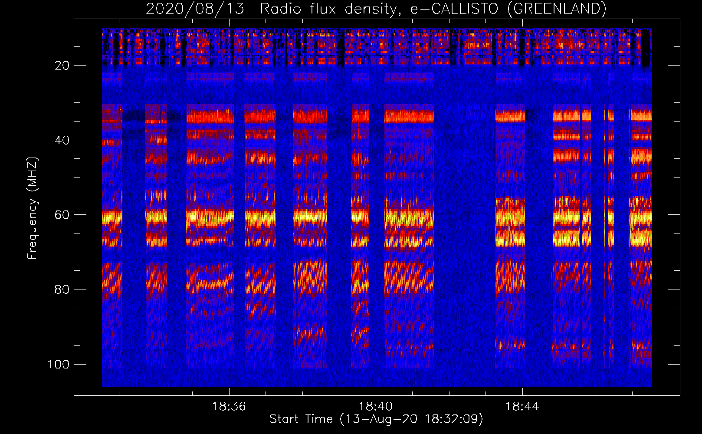The image size is (702, 434).
Task: Click the 'Frequency (MHZ)' axis label
Action: click(x=33, y=208)
